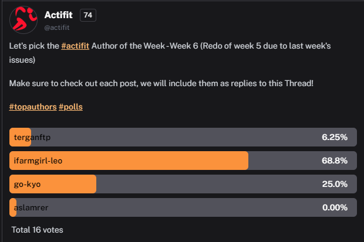
Task: Pick the aslamrer poll option
Action: click(x=183, y=207)
